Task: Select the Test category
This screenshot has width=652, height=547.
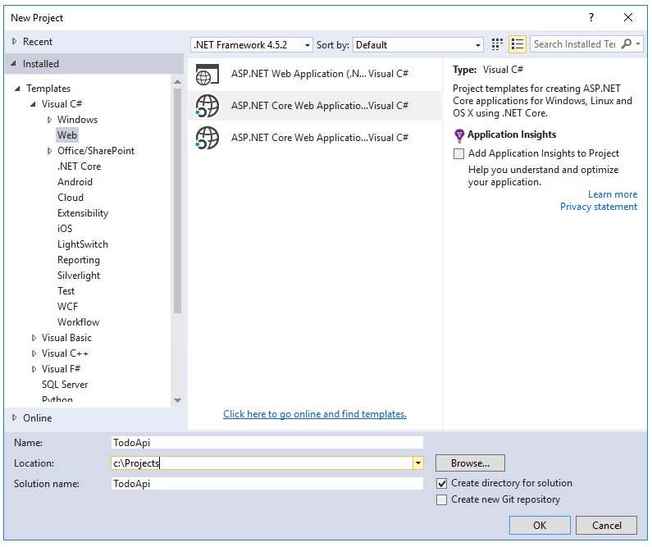Action: pos(66,291)
